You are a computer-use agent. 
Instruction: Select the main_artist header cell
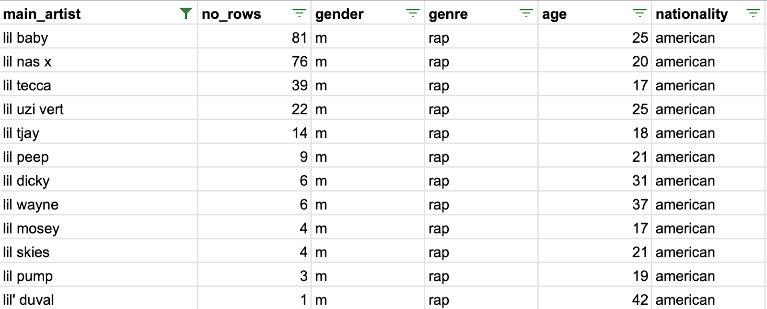click(x=98, y=13)
